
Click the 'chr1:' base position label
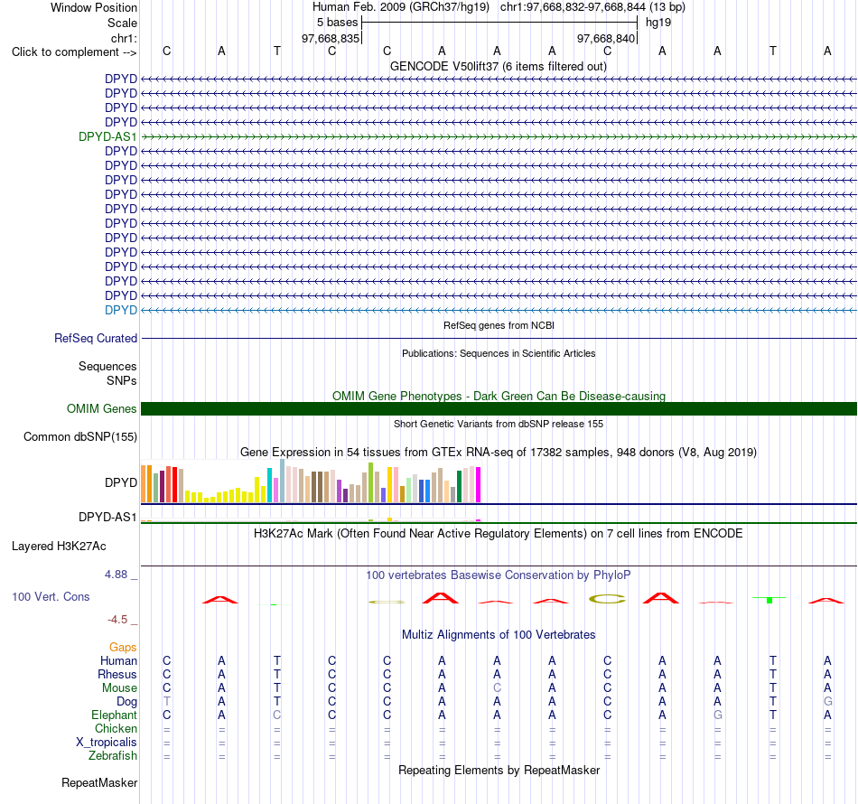click(x=124, y=38)
